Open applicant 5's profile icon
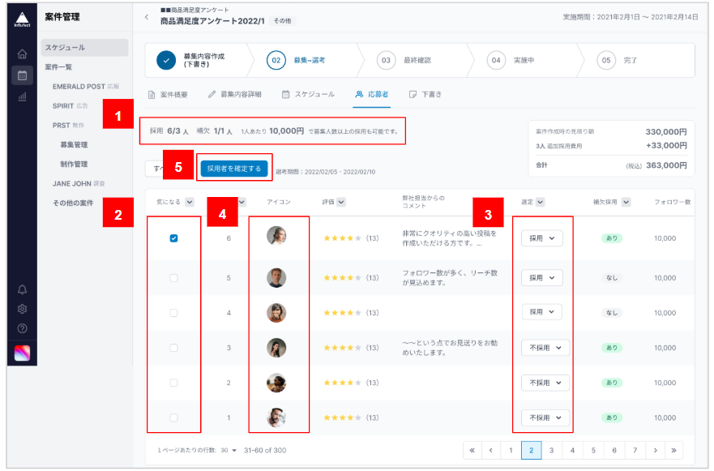Screen dimensions: 714x471 [276, 278]
